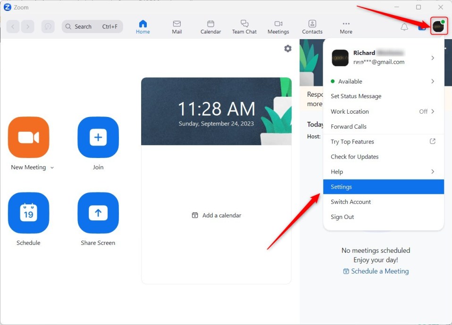The image size is (452, 325).
Task: Select Forward Calls
Action: point(384,126)
